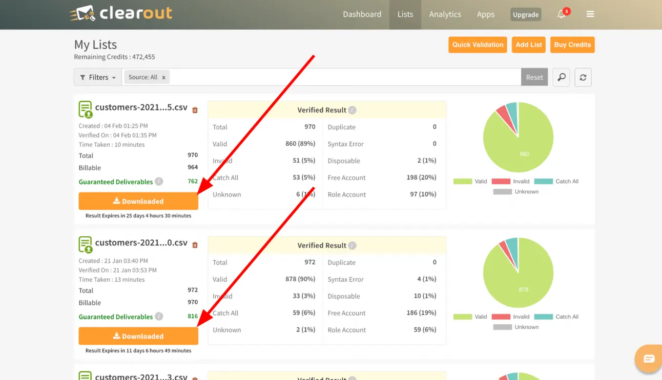
Task: Toggle Catch All legend in second pie chart
Action: (556, 317)
